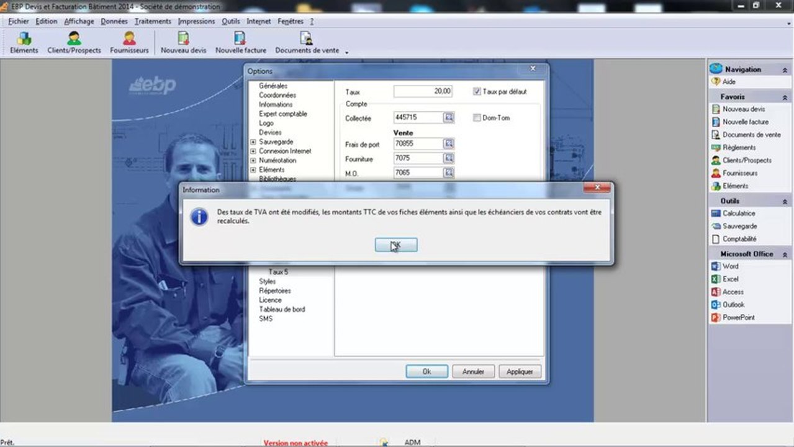Image resolution: width=794 pixels, height=447 pixels.
Task: Open the Outils menu
Action: 231,21
